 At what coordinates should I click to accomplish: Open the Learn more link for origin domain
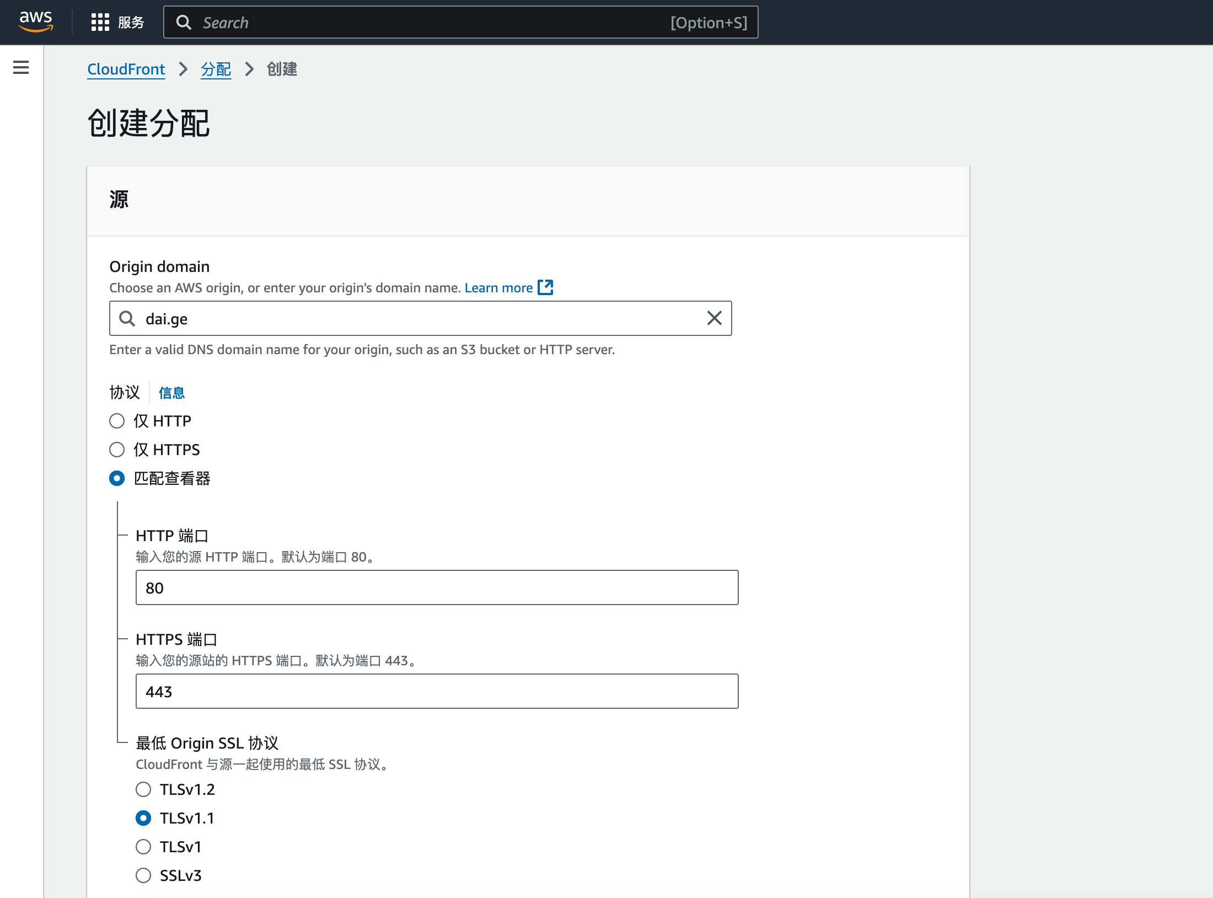click(498, 287)
